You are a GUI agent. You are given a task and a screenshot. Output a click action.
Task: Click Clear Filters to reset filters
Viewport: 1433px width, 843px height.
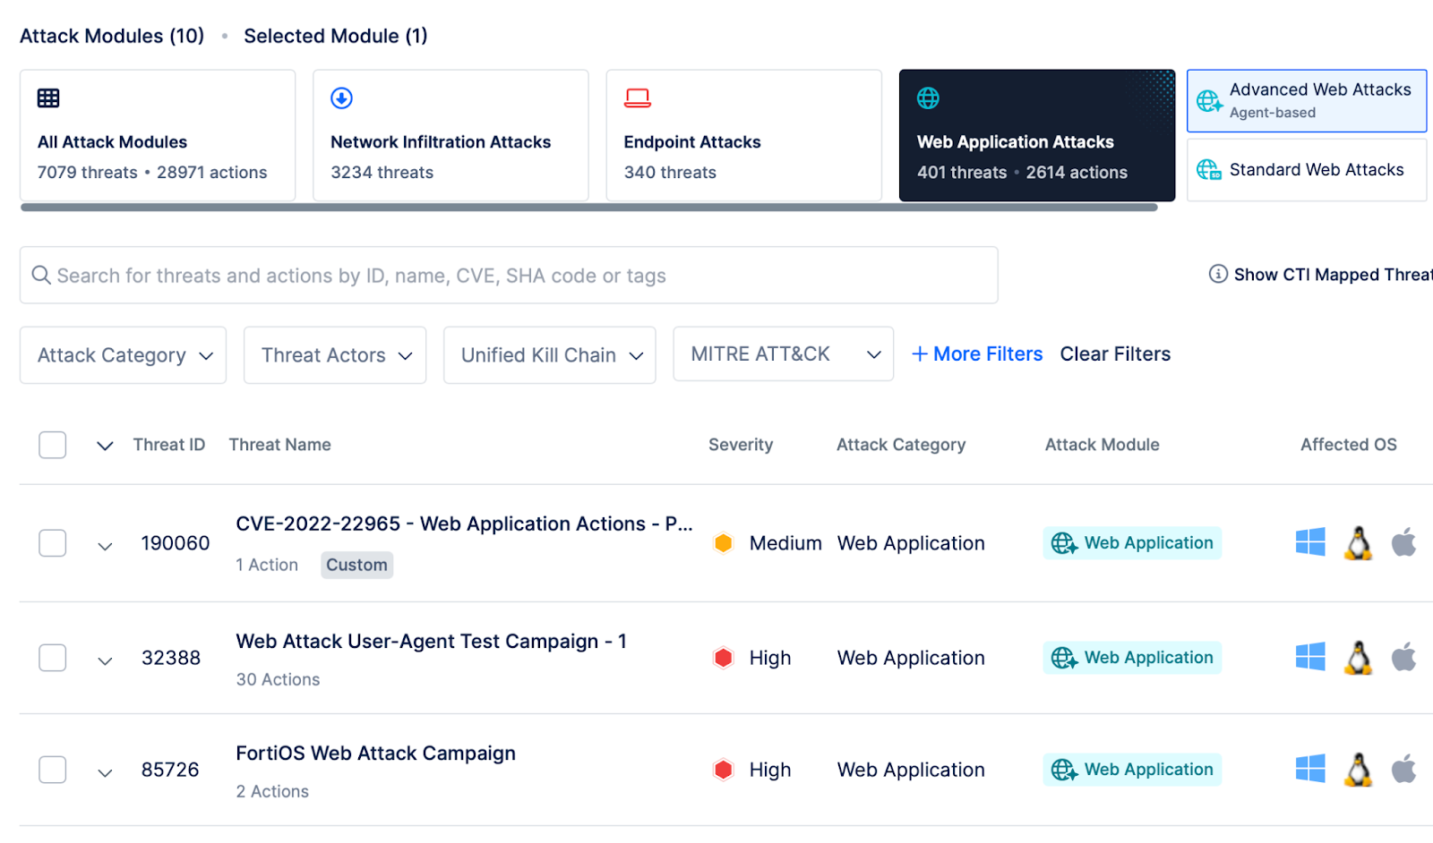pyautogui.click(x=1114, y=353)
